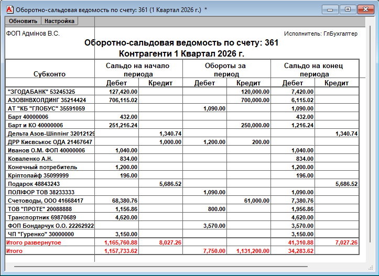Maximize the report window
379x276 pixels.
point(346,9)
